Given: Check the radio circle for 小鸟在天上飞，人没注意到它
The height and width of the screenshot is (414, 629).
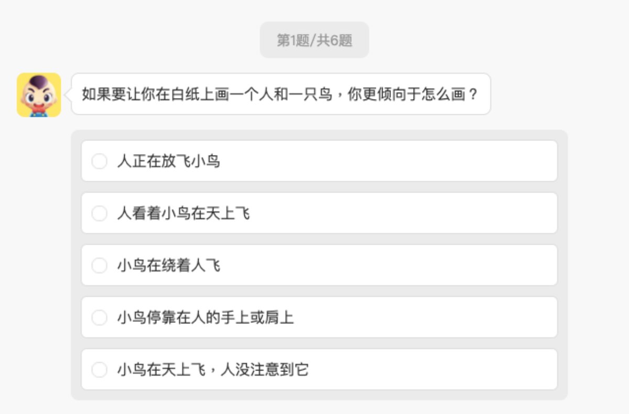Looking at the screenshot, I should [x=99, y=370].
